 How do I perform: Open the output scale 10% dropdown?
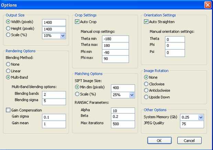click(x=63, y=36)
